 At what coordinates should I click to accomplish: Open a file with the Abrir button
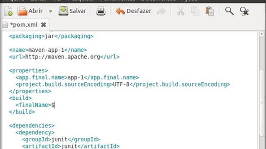point(30,11)
